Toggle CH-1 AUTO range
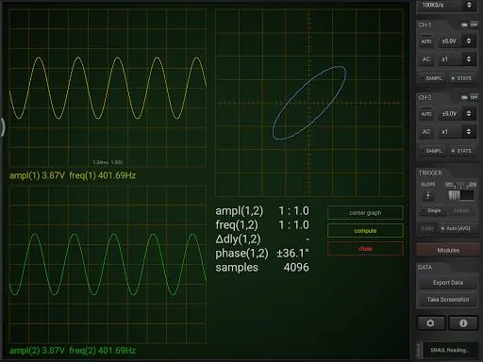 (426, 41)
